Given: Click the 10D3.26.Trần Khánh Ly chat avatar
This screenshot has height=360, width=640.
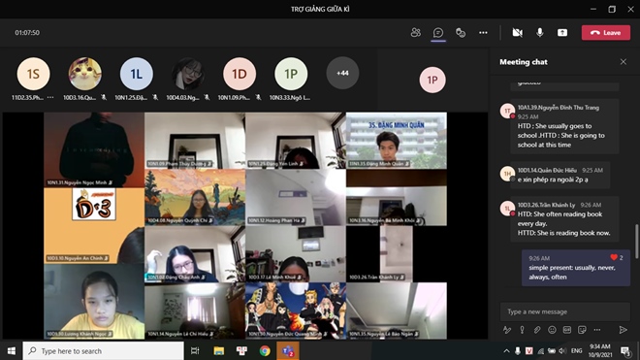Looking at the screenshot, I should tap(507, 209).
